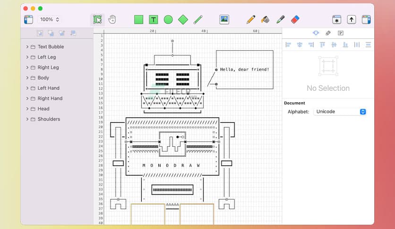
Task: Expand the Head group
Action: (27, 109)
